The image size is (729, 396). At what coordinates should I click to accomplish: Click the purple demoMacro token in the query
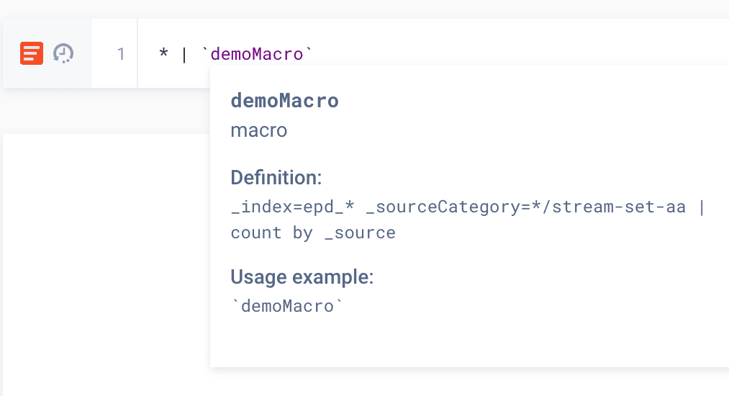click(257, 54)
